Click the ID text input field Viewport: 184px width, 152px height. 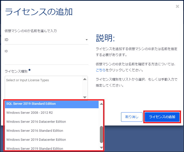pos(46,60)
